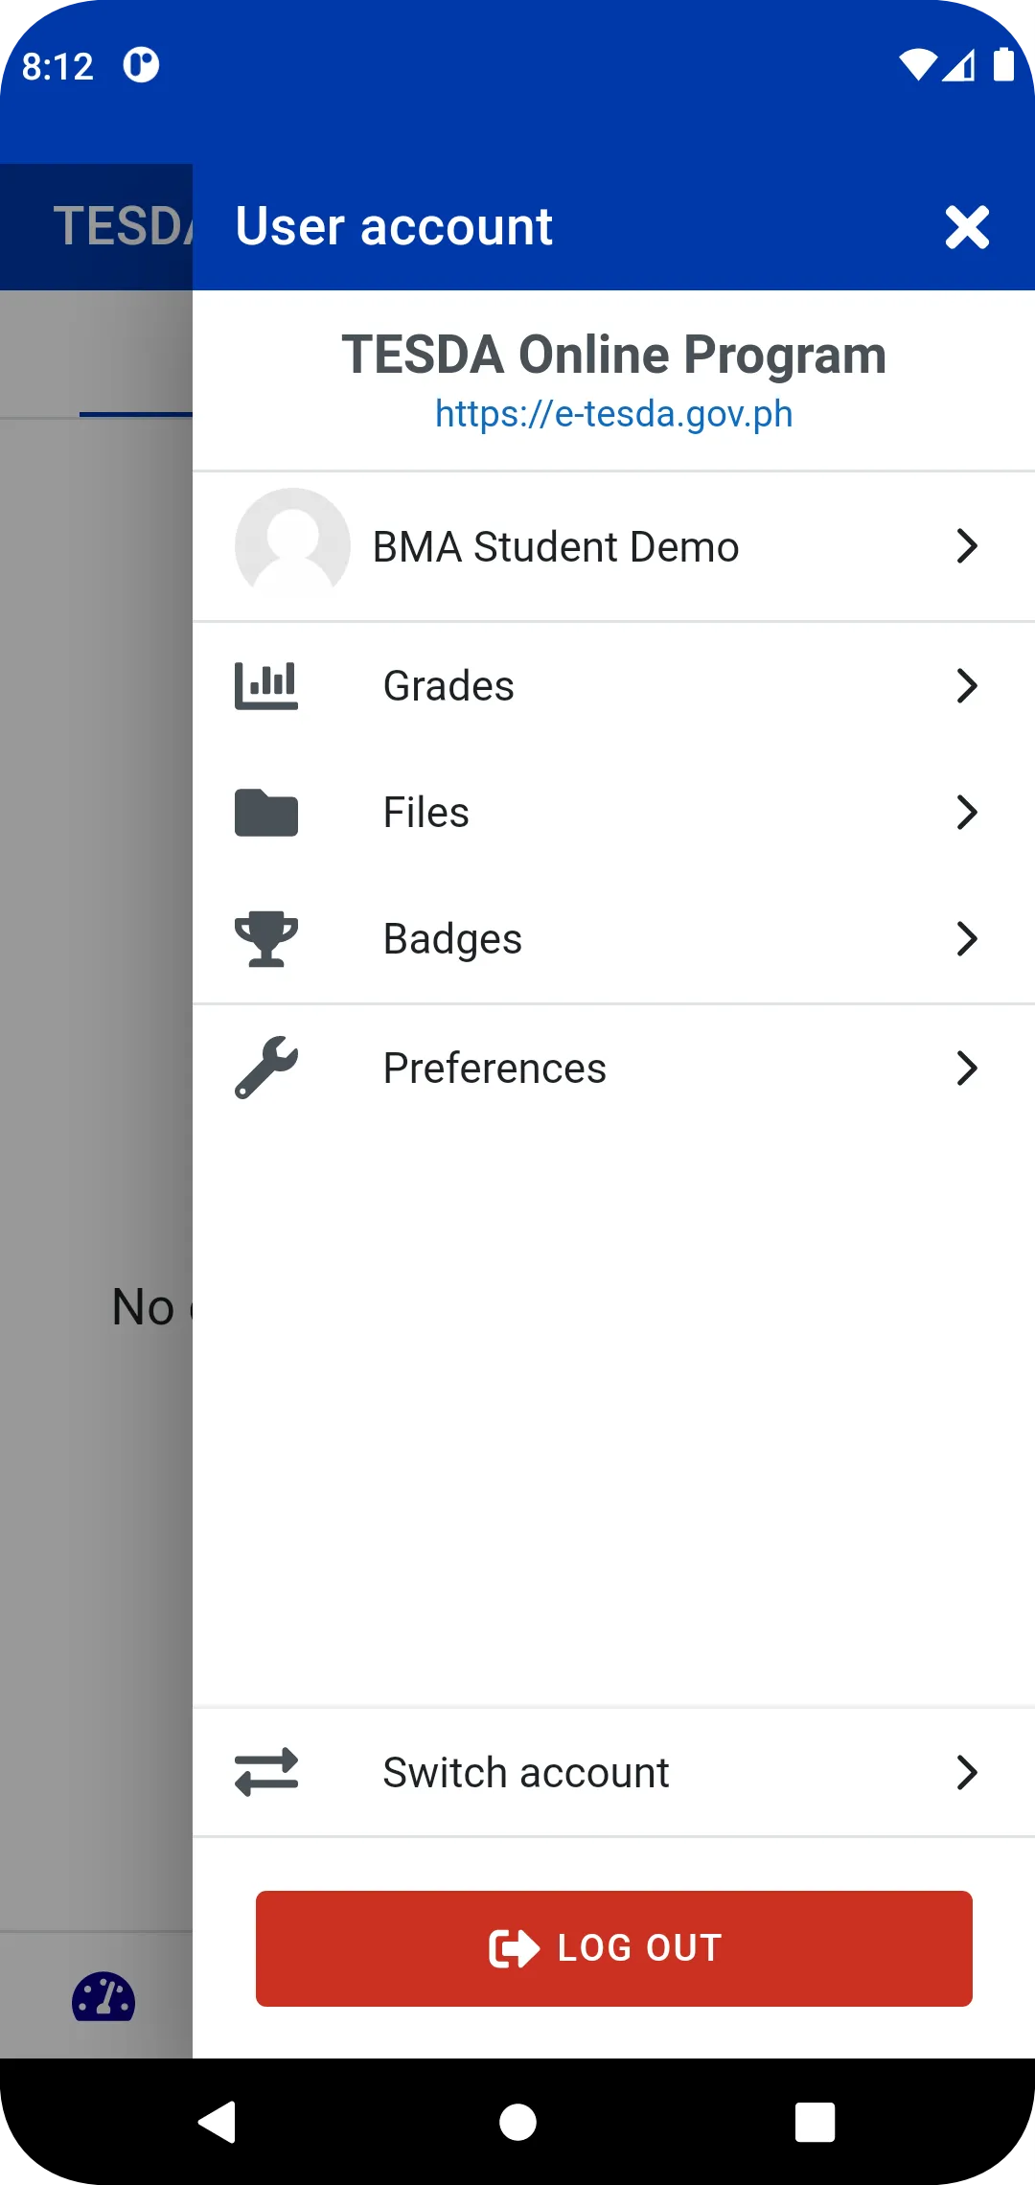This screenshot has width=1035, height=2185.
Task: Click the Badges trophy icon
Action: [266, 939]
